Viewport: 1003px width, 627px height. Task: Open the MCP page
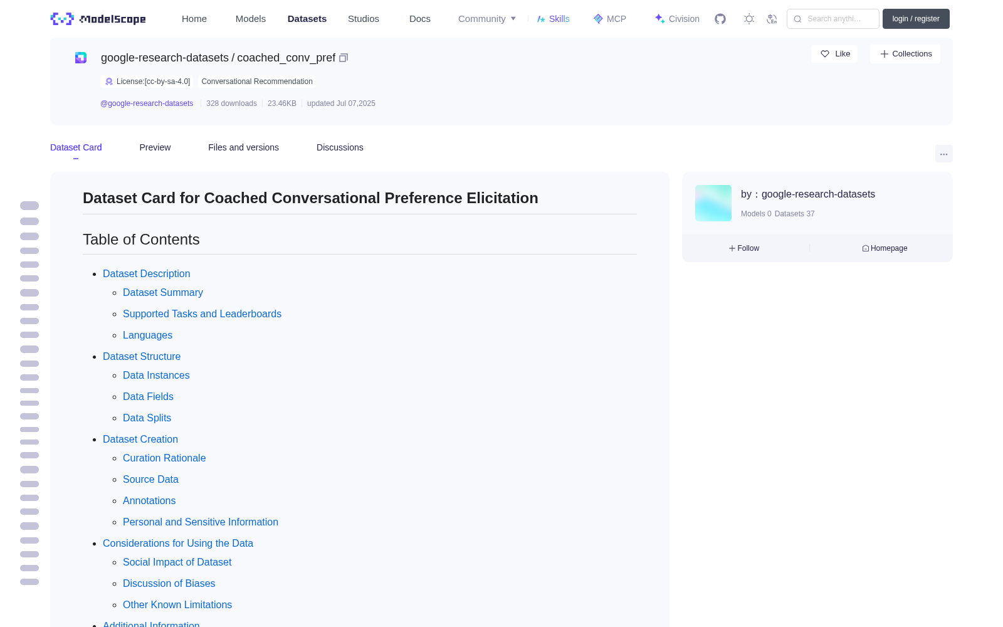[x=609, y=19]
